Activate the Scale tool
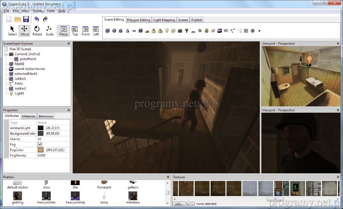The image size is (343, 209). [50, 31]
